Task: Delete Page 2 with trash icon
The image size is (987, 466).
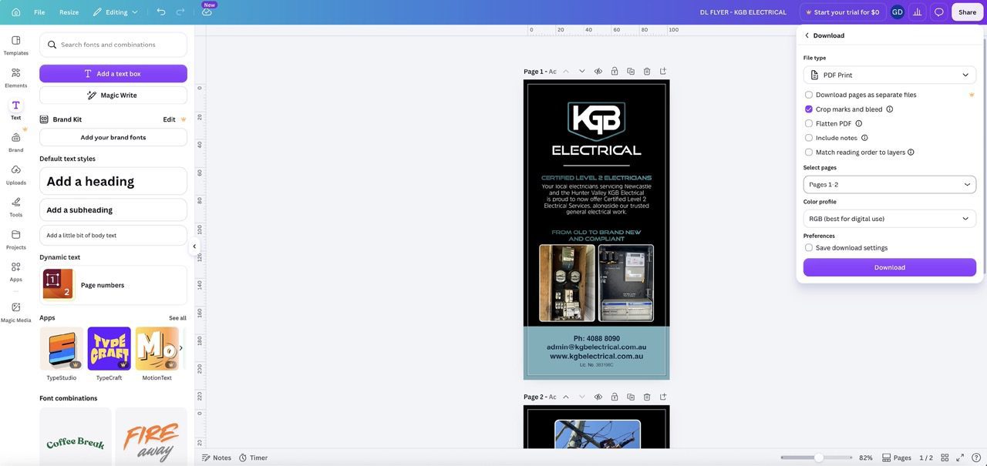Action: (x=647, y=397)
